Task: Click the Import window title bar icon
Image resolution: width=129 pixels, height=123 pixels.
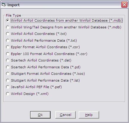Action: [x=4, y=5]
